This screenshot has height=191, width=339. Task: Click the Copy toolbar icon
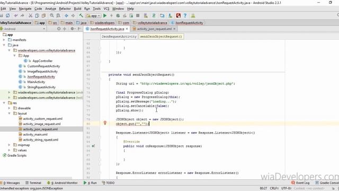point(37,15)
